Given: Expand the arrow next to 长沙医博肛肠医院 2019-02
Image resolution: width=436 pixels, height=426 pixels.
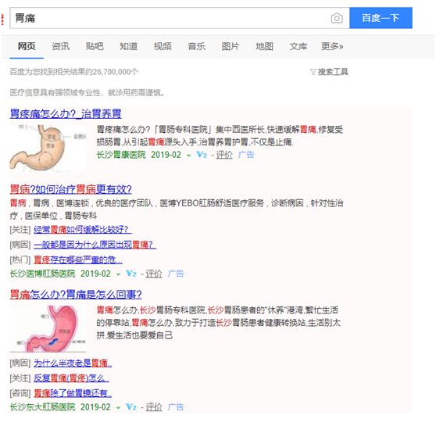Looking at the screenshot, I should point(118,274).
